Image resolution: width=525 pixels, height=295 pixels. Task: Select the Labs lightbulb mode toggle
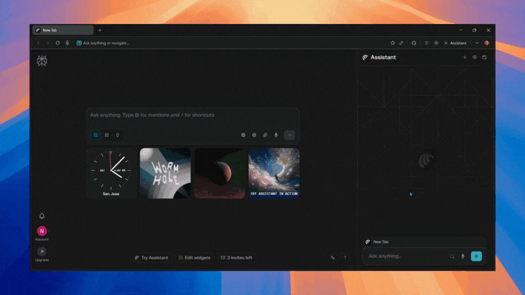click(118, 135)
